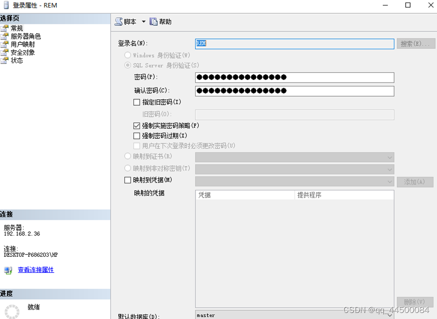
Task: Click the 帮助 (Help) toolbar icon
Action: pos(153,21)
